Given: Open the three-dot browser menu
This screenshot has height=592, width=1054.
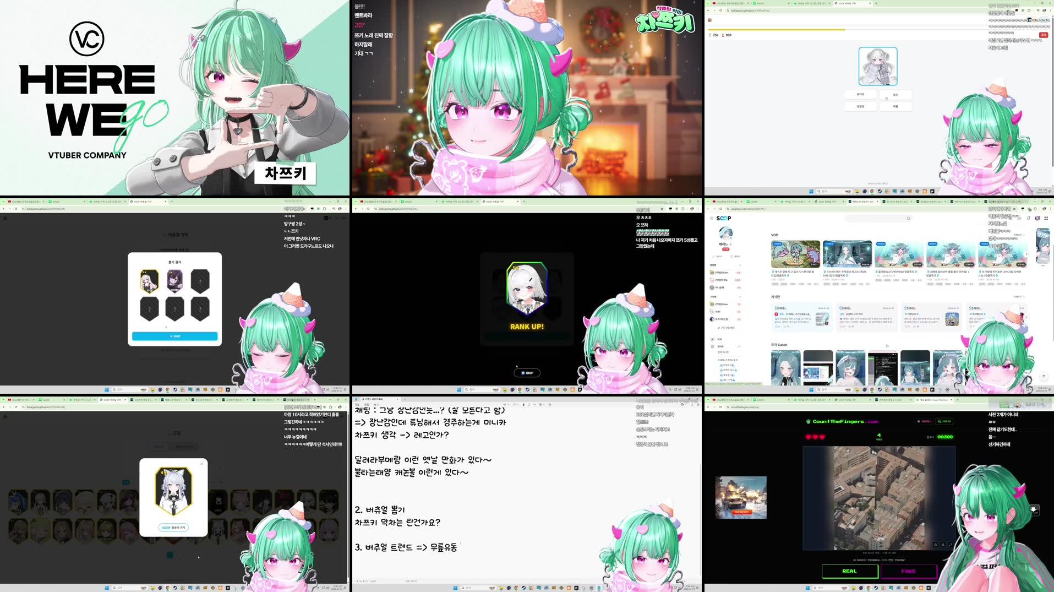Looking at the screenshot, I should coord(1050,209).
